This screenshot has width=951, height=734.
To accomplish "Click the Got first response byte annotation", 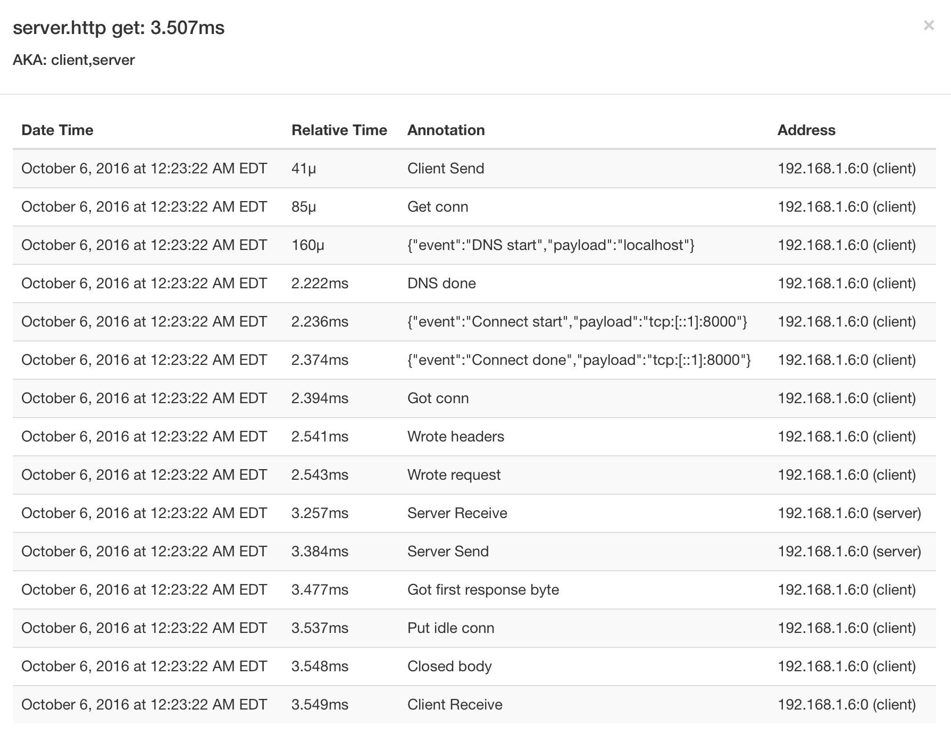I will (x=483, y=589).
